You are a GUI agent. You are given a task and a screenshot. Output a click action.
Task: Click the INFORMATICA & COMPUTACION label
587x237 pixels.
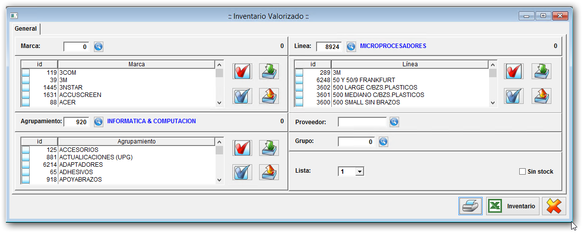[151, 121]
